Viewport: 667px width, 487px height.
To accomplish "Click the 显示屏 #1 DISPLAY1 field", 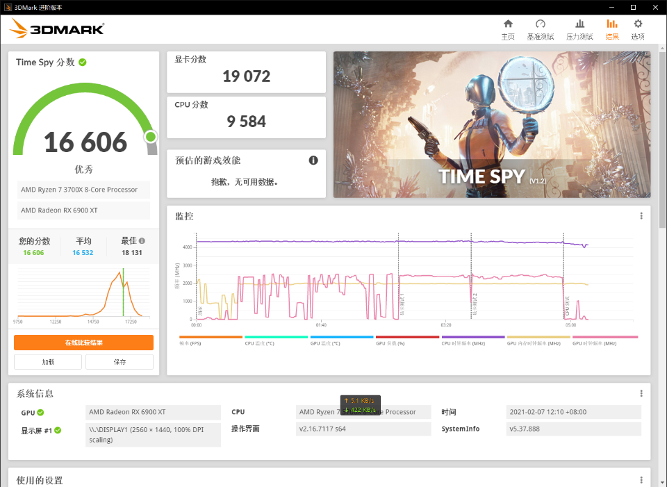I will [x=153, y=435].
